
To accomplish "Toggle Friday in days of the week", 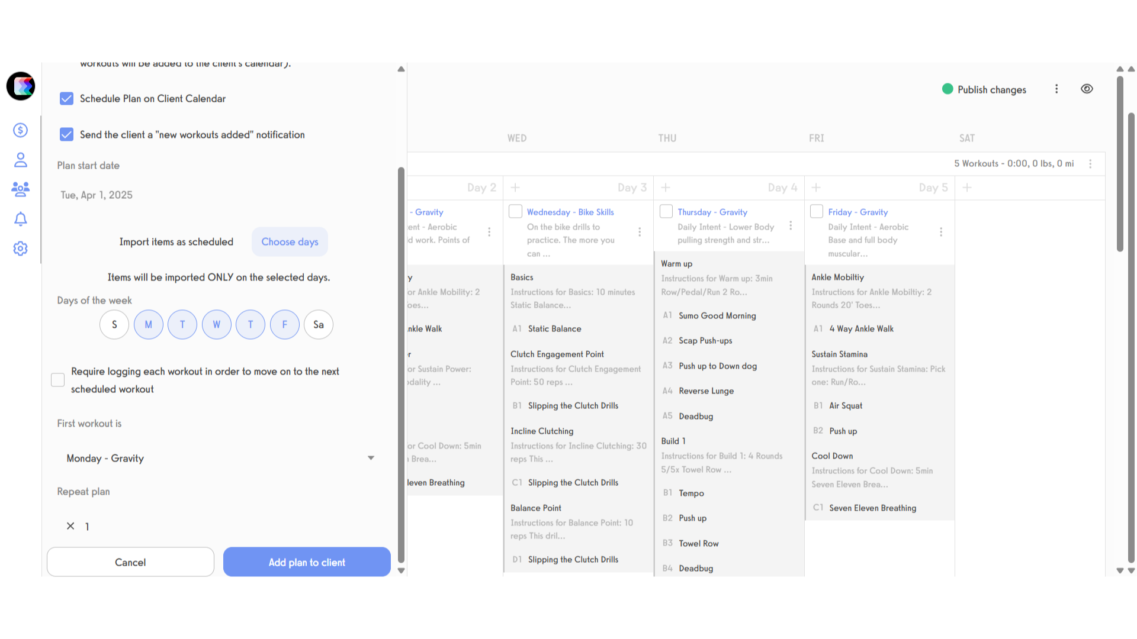I will [x=285, y=325].
